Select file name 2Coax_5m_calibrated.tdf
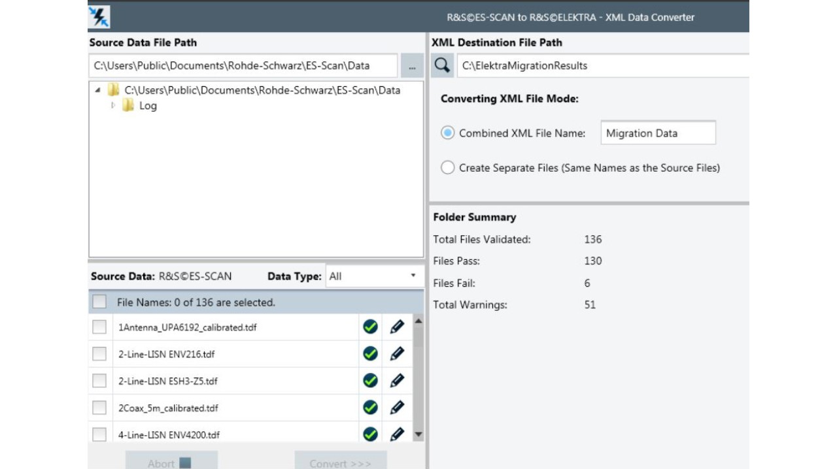The height and width of the screenshot is (469, 837). coord(169,408)
